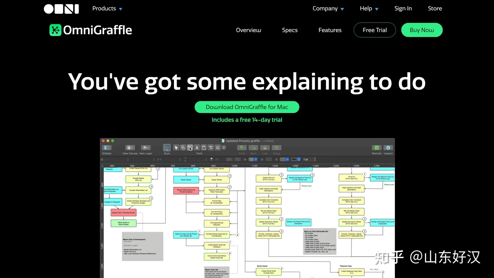This screenshot has height=278, width=494.
Task: Click the red Master Deck / Planning Review box
Action: (x=123, y=213)
